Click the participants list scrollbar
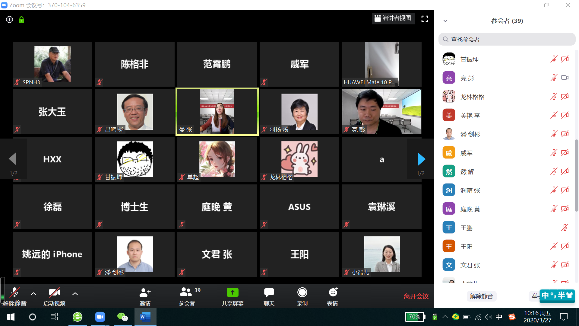The width and height of the screenshot is (579, 326). click(576, 175)
